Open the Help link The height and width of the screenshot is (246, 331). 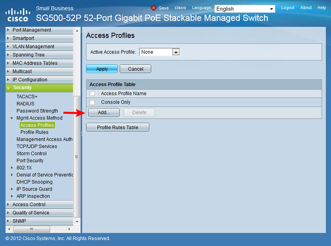pos(322,8)
